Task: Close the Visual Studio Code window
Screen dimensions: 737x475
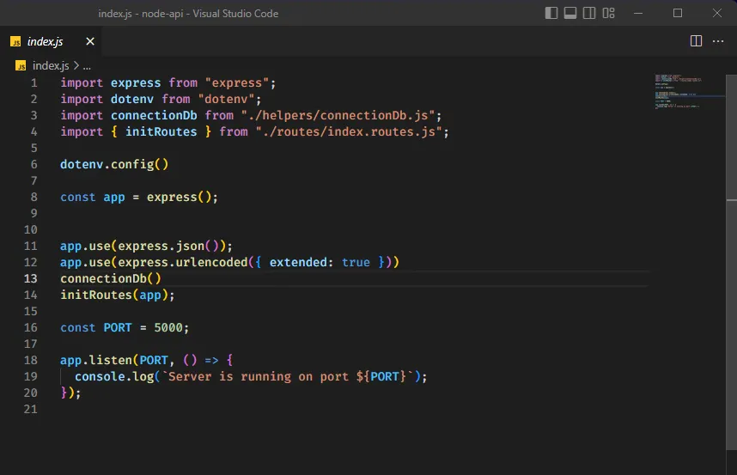Action: pyautogui.click(x=716, y=13)
